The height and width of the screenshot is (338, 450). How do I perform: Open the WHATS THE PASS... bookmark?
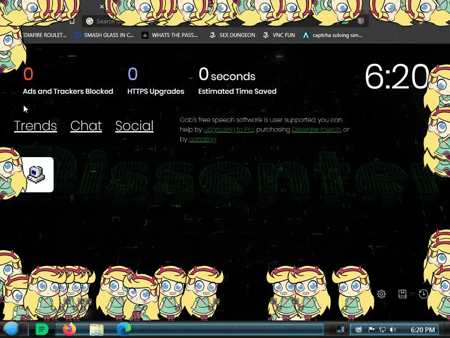pos(170,35)
